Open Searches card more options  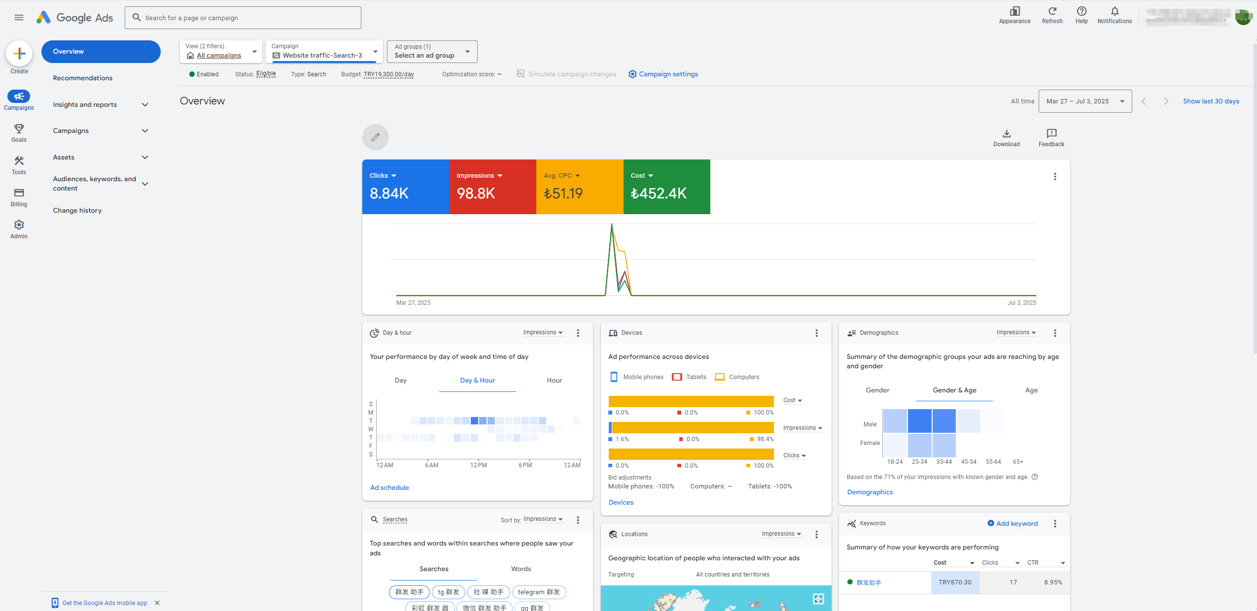pyautogui.click(x=578, y=520)
